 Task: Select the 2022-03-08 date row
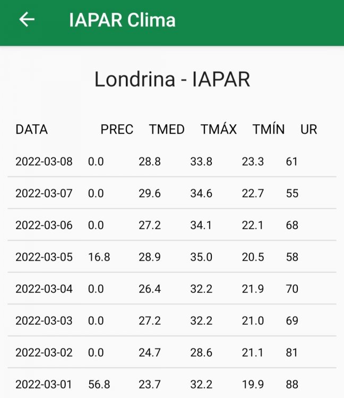coord(172,161)
